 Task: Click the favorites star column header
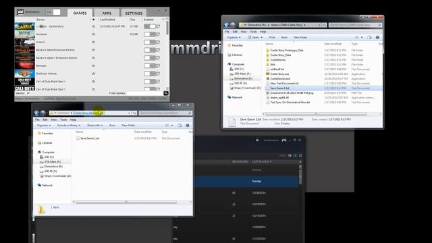[93, 20]
